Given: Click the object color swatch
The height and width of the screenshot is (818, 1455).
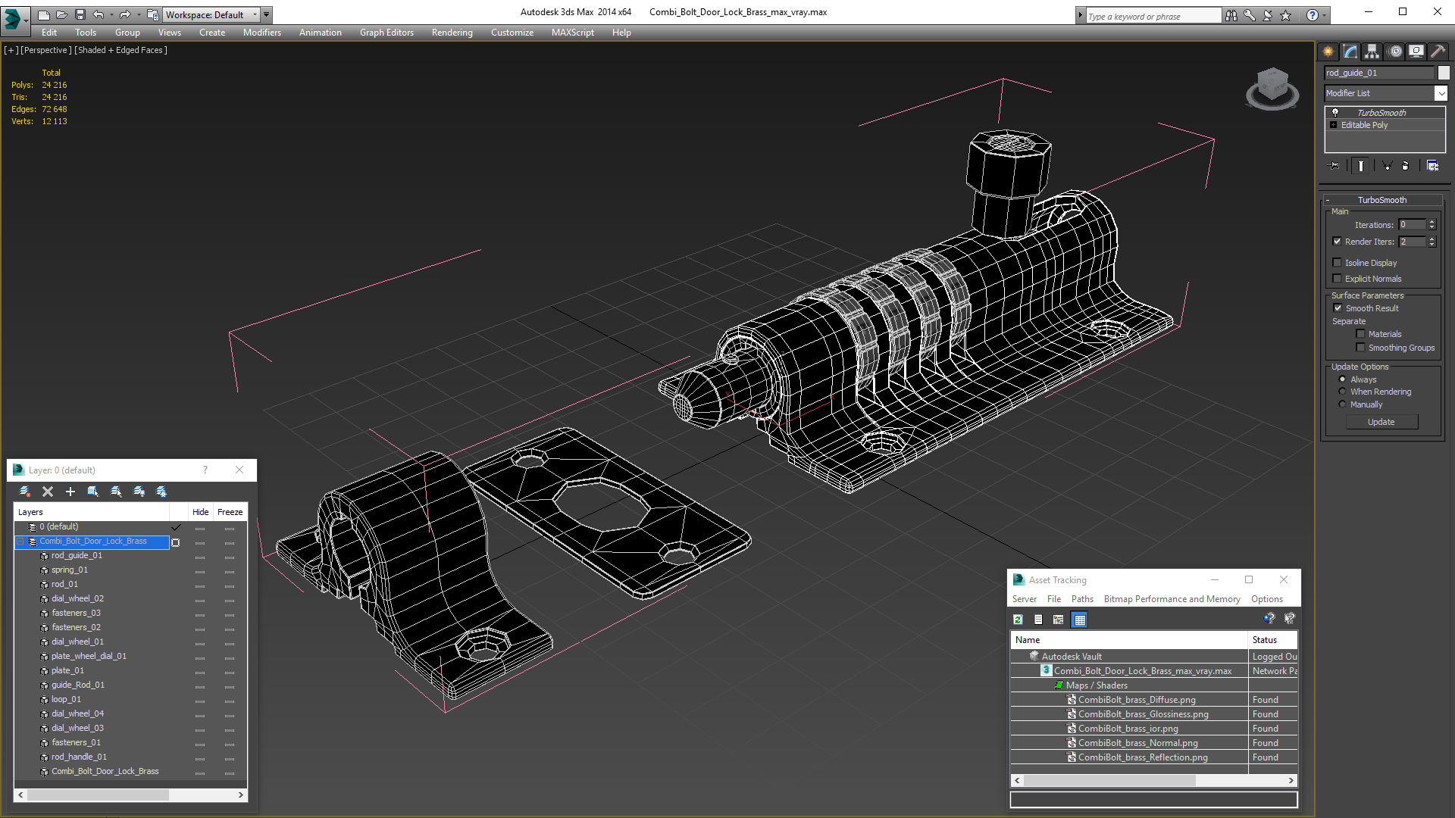Looking at the screenshot, I should pyautogui.click(x=1444, y=73).
